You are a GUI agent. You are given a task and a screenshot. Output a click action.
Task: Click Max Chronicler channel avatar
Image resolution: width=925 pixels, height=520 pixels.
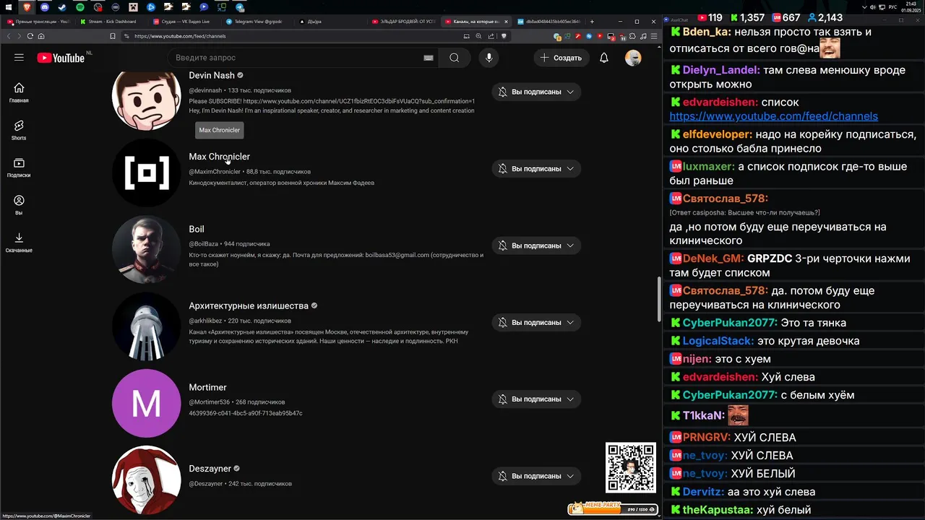coord(146,173)
